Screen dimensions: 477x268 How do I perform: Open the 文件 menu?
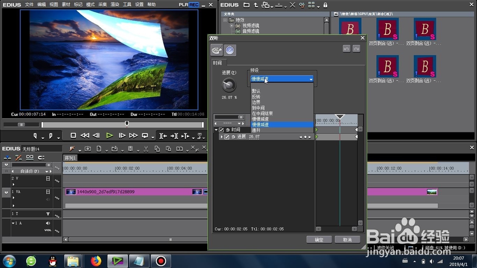pos(29,5)
